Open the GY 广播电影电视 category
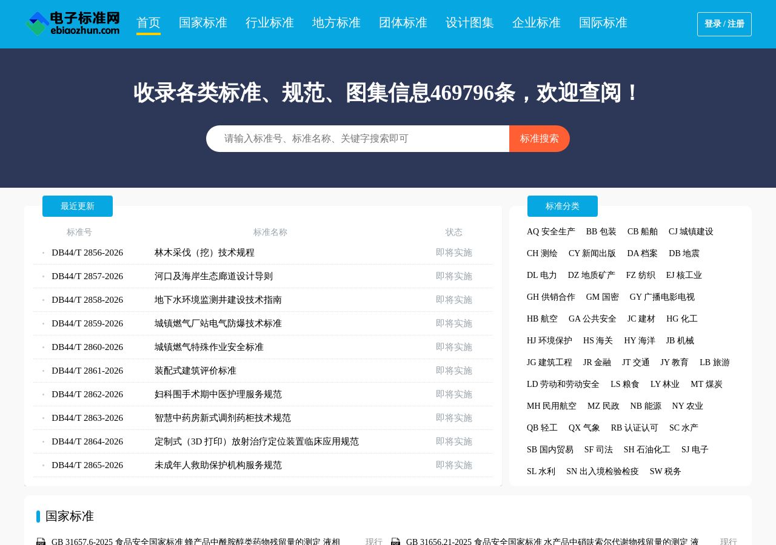The width and height of the screenshot is (776, 545). (x=662, y=297)
